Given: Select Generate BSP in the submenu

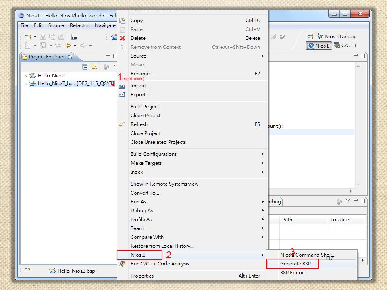Looking at the screenshot, I should [x=312, y=264].
